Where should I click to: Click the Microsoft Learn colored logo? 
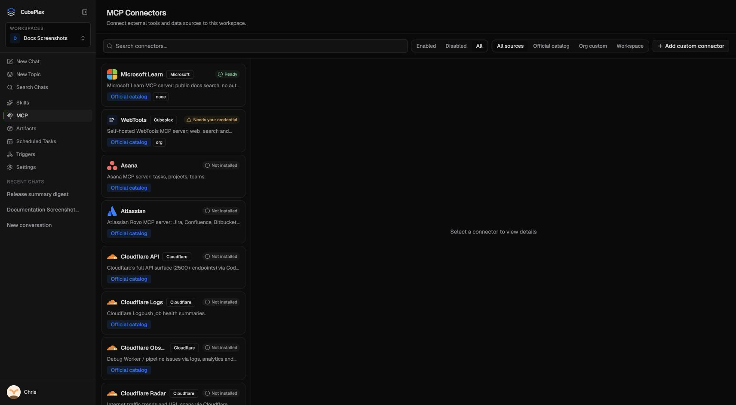tap(112, 74)
